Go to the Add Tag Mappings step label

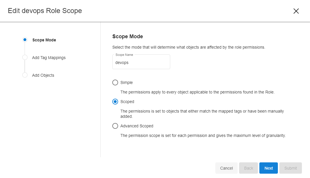coord(49,58)
